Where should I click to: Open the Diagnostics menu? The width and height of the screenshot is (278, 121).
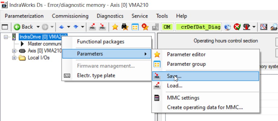[110, 16]
